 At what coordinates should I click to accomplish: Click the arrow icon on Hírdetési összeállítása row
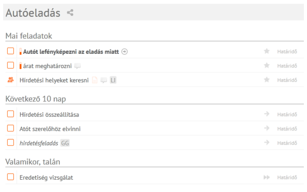(x=267, y=114)
